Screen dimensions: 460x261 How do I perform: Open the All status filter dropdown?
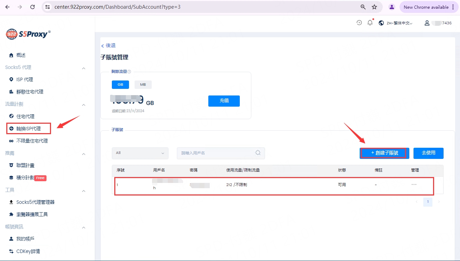140,153
